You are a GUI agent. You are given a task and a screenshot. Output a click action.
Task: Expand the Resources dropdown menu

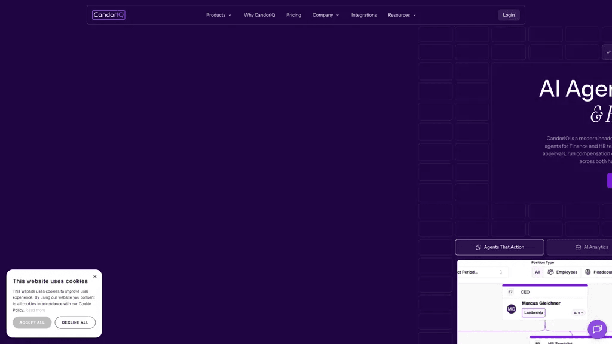pyautogui.click(x=402, y=15)
